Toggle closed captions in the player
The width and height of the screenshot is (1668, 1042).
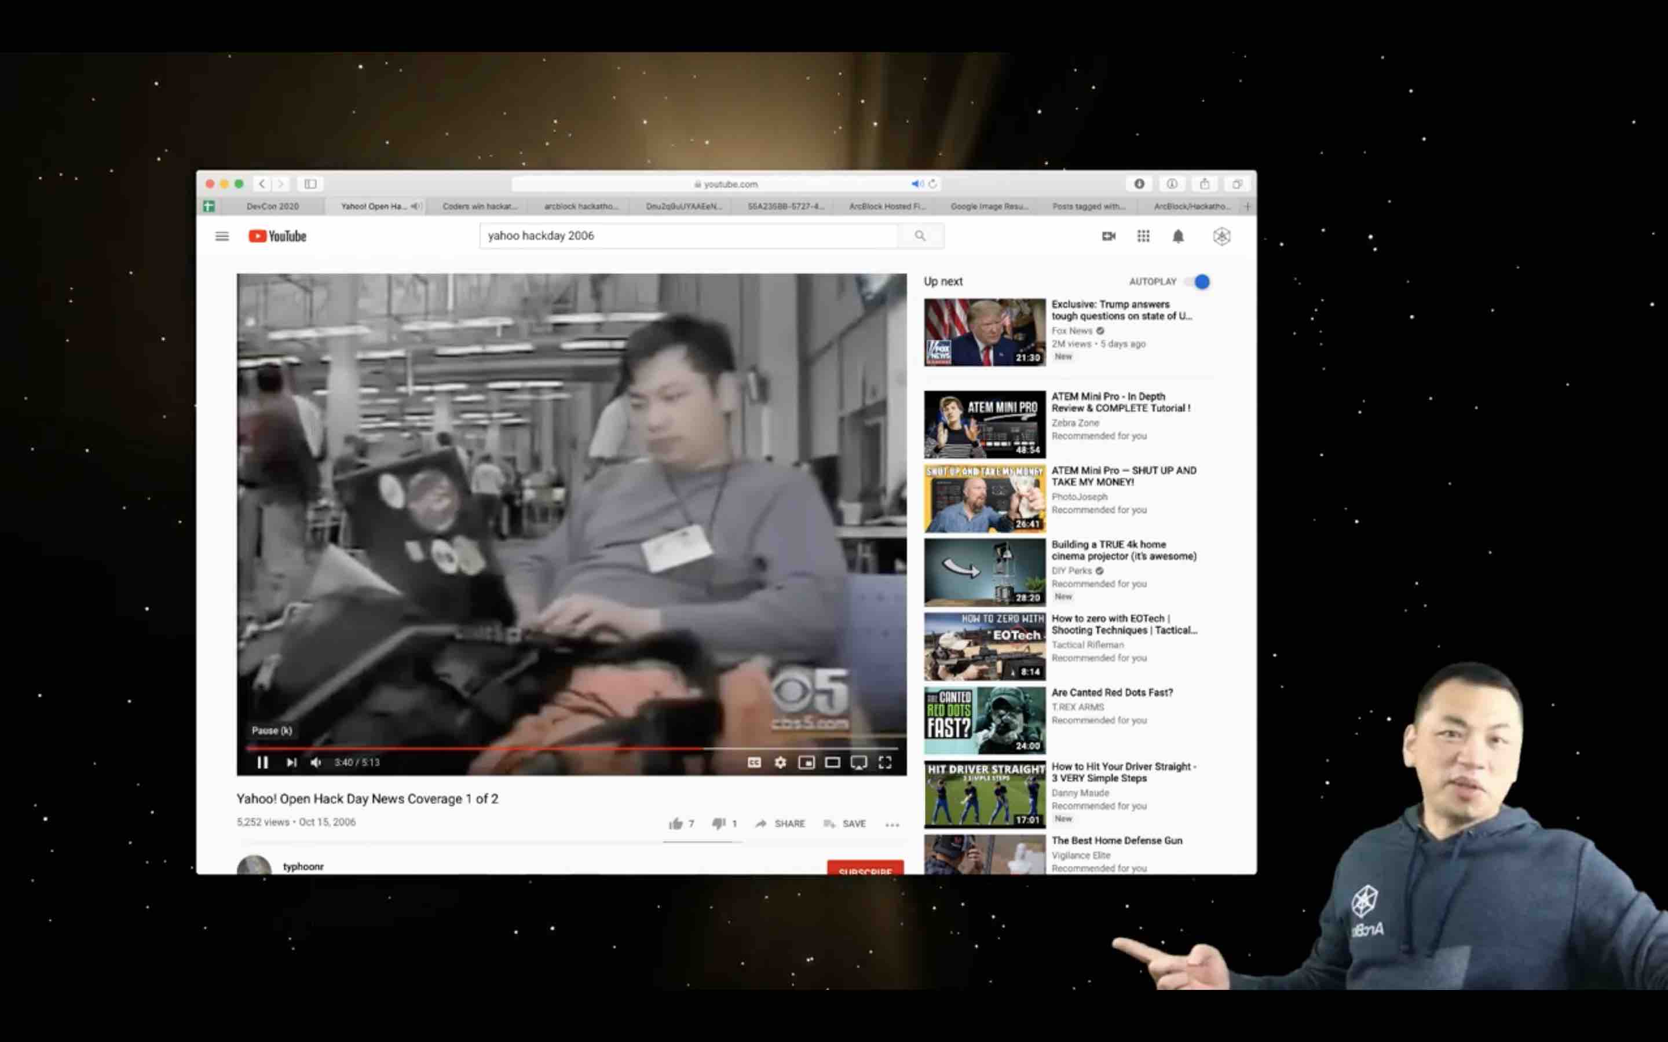754,762
